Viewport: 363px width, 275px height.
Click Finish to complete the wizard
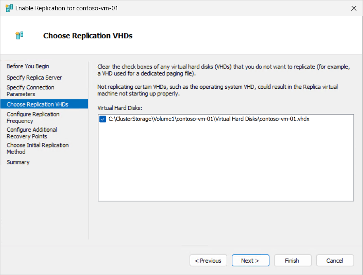[292, 261]
